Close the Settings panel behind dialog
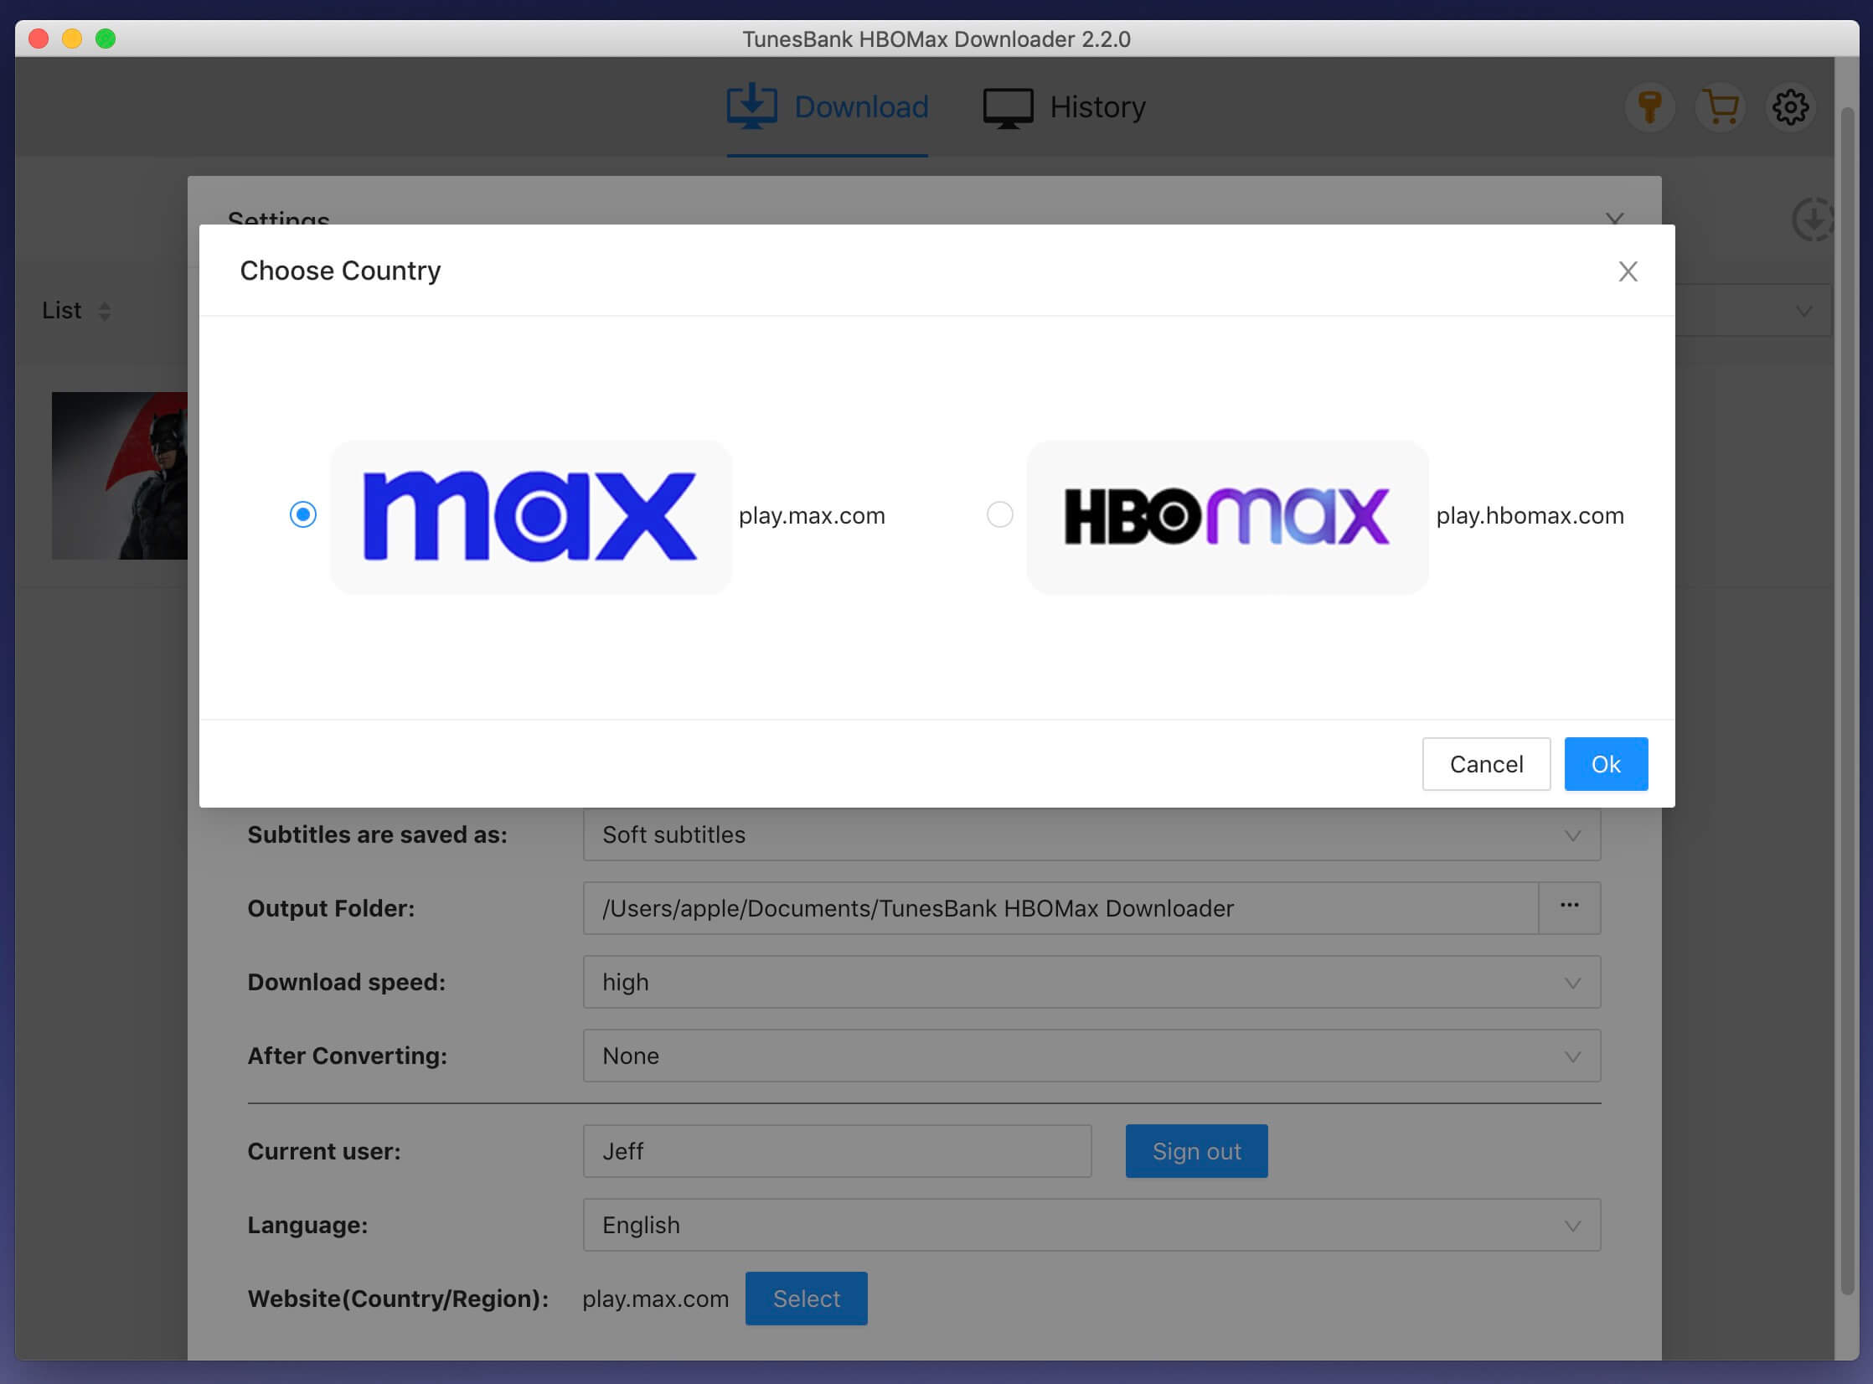Screen dimensions: 1873x1384 pyautogui.click(x=1615, y=218)
